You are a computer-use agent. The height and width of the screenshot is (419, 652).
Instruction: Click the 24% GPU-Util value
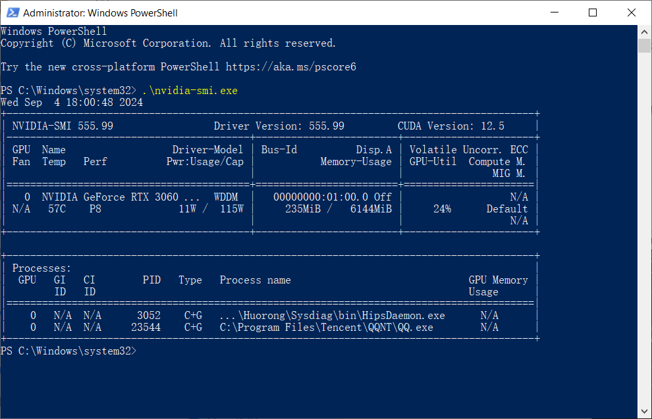tap(442, 209)
